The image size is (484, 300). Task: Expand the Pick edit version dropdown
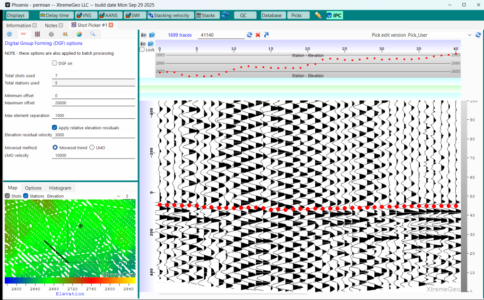pyautogui.click(x=469, y=35)
